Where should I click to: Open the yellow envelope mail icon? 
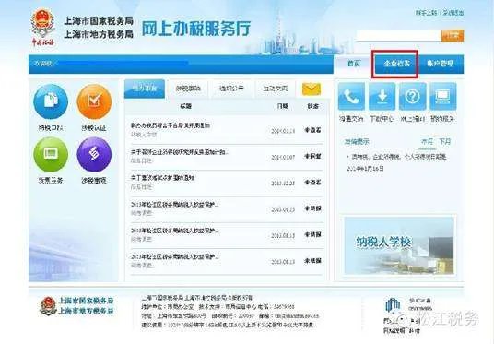[x=312, y=89]
